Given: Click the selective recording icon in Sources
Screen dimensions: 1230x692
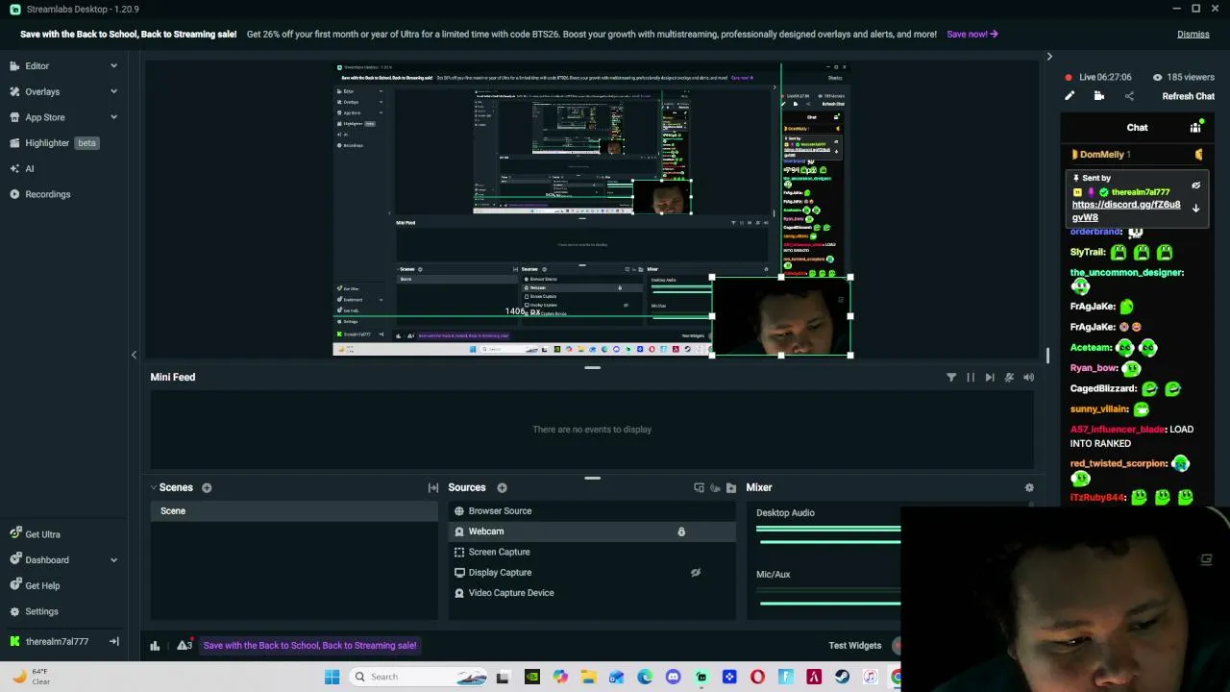Looking at the screenshot, I should tap(715, 488).
